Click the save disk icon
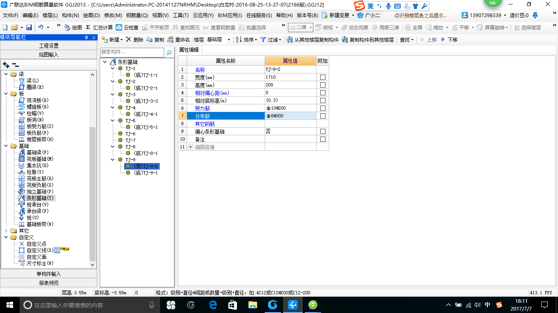 [x=29, y=27]
